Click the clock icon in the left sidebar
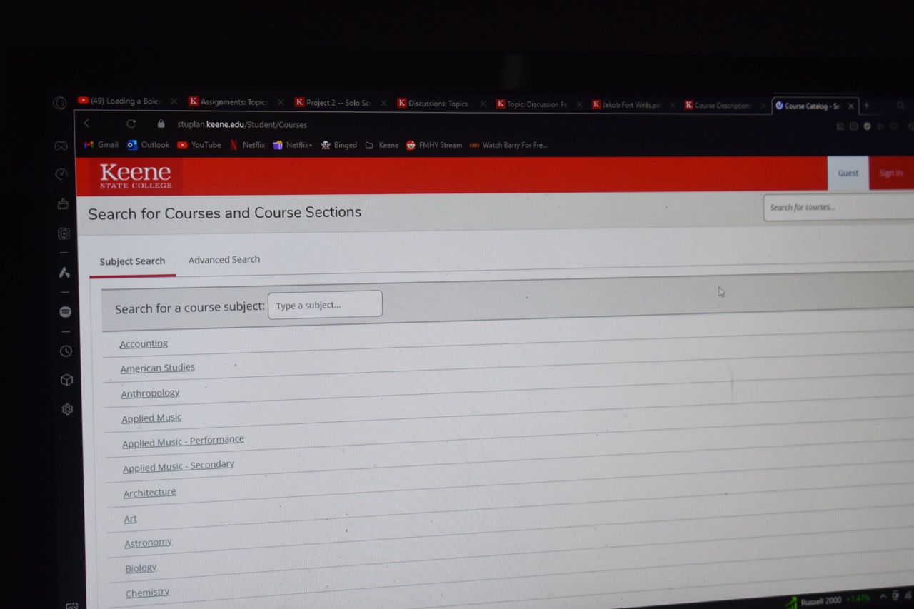 66,351
